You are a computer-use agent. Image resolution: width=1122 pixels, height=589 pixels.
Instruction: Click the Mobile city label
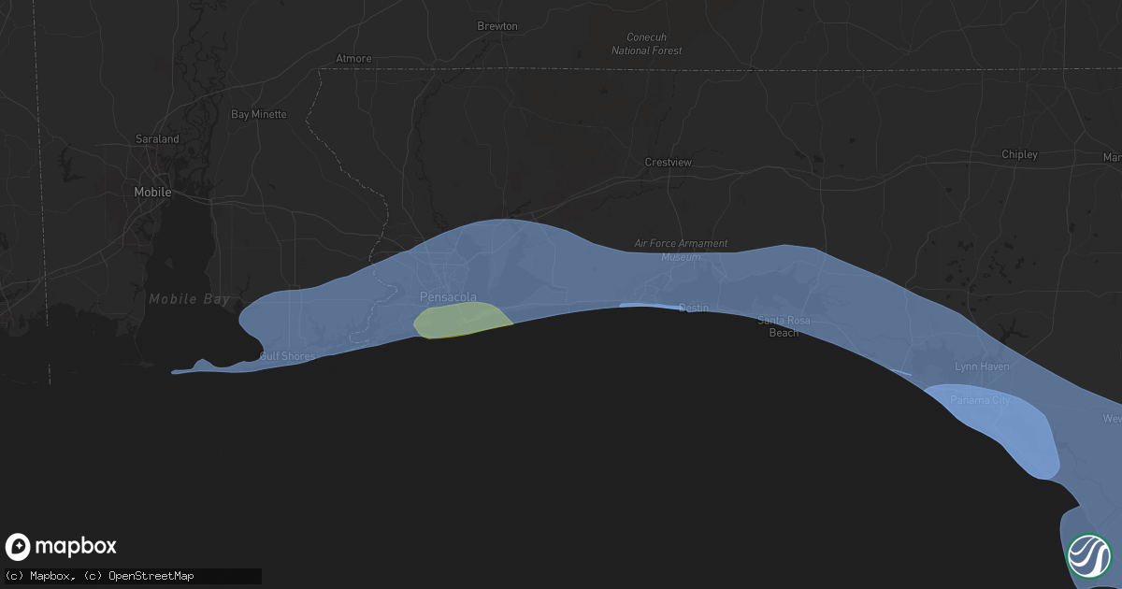click(x=152, y=192)
